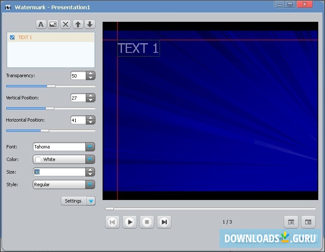This screenshot has height=252, width=325.
Task: Increase the font Size with the up arrow
Action: click(90, 170)
